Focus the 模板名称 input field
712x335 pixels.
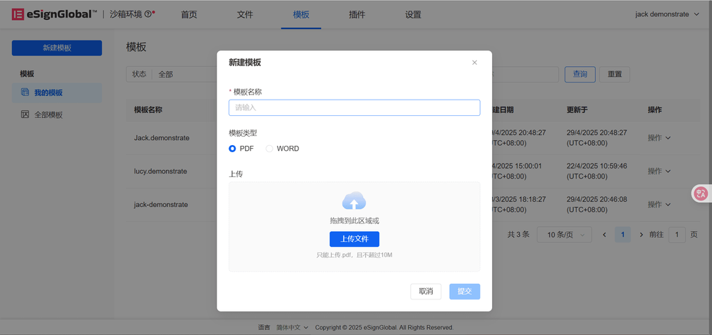[354, 107]
